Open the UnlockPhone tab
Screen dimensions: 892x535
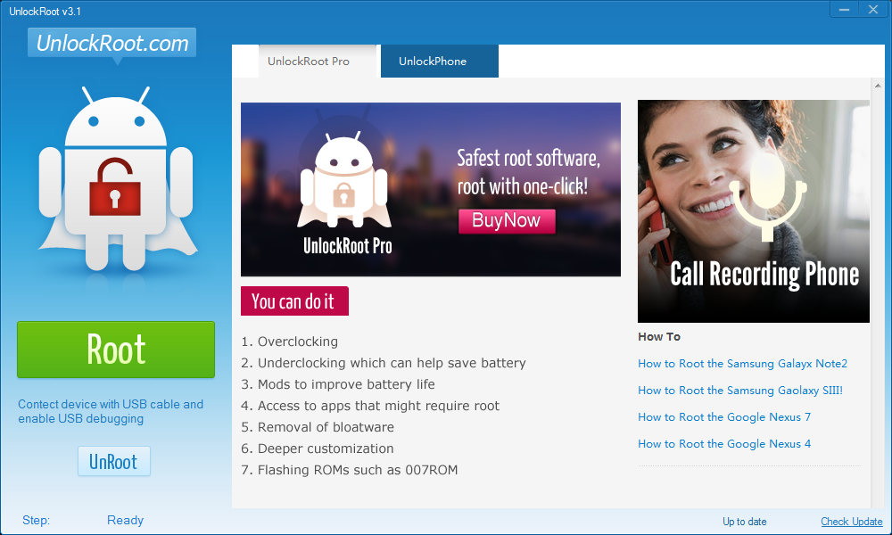click(439, 62)
